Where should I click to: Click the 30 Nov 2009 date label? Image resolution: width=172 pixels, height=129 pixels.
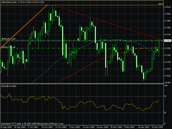(116, 127)
